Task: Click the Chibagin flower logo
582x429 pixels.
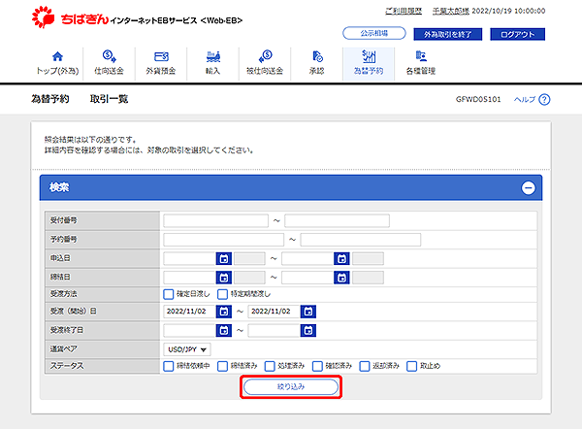Action: (x=43, y=17)
